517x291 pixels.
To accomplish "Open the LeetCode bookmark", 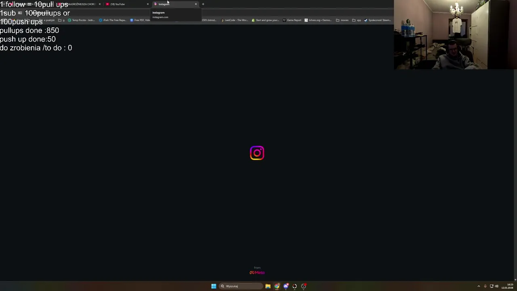I will (235, 20).
